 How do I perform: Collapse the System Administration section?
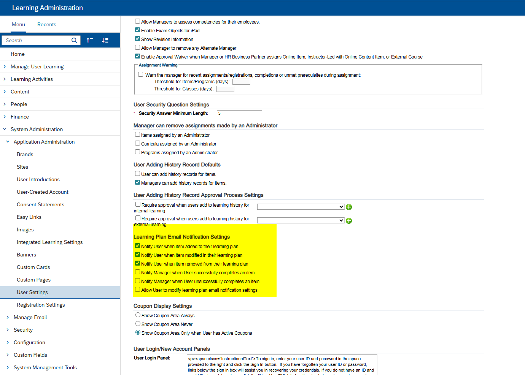tap(5, 129)
